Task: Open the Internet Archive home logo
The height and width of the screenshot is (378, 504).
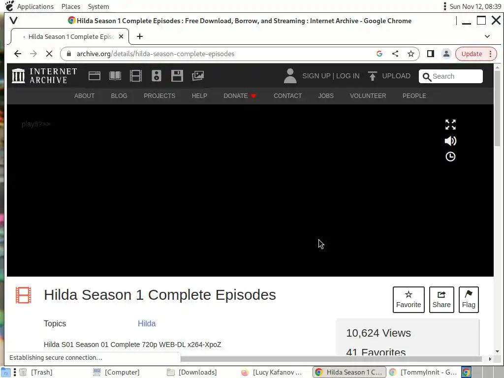Action: click(44, 76)
